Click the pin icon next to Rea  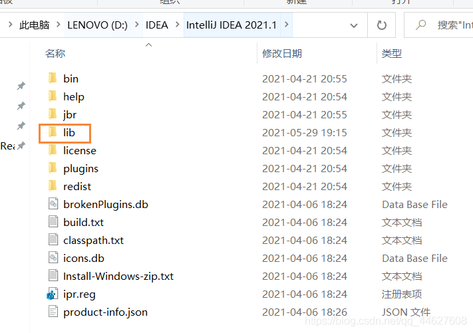(x=21, y=146)
